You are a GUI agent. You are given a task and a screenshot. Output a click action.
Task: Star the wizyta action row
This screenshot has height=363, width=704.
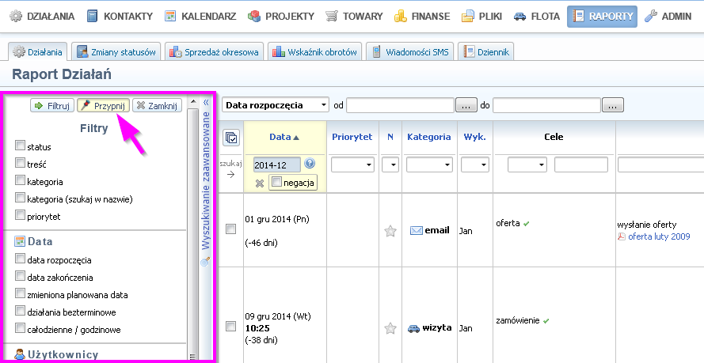pyautogui.click(x=390, y=327)
